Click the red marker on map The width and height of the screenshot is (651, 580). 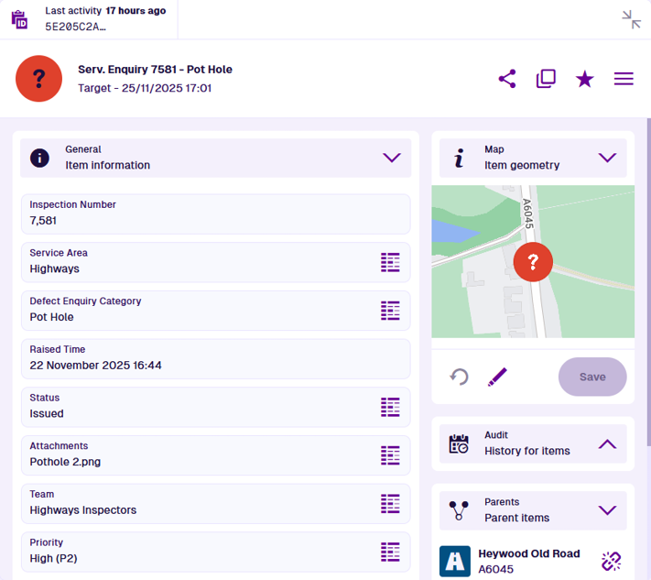(x=533, y=262)
